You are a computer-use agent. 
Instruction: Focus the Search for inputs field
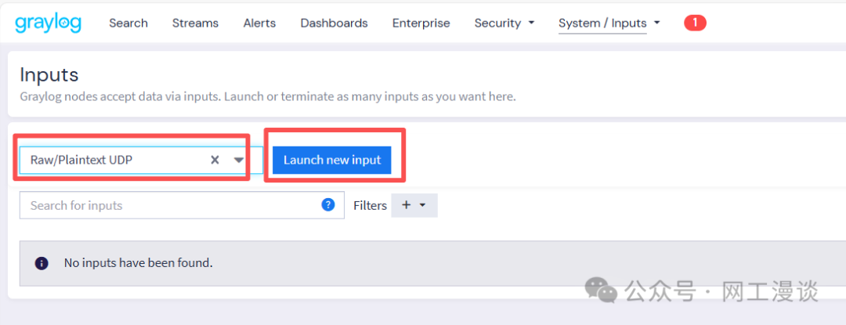(182, 205)
